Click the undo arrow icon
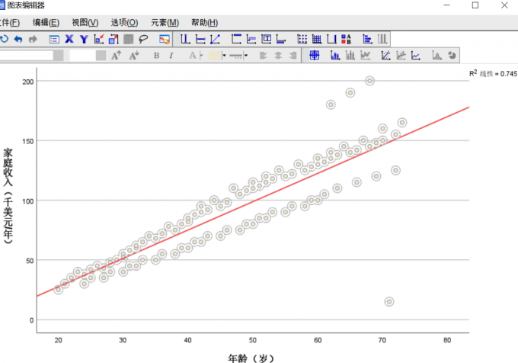 coord(18,39)
